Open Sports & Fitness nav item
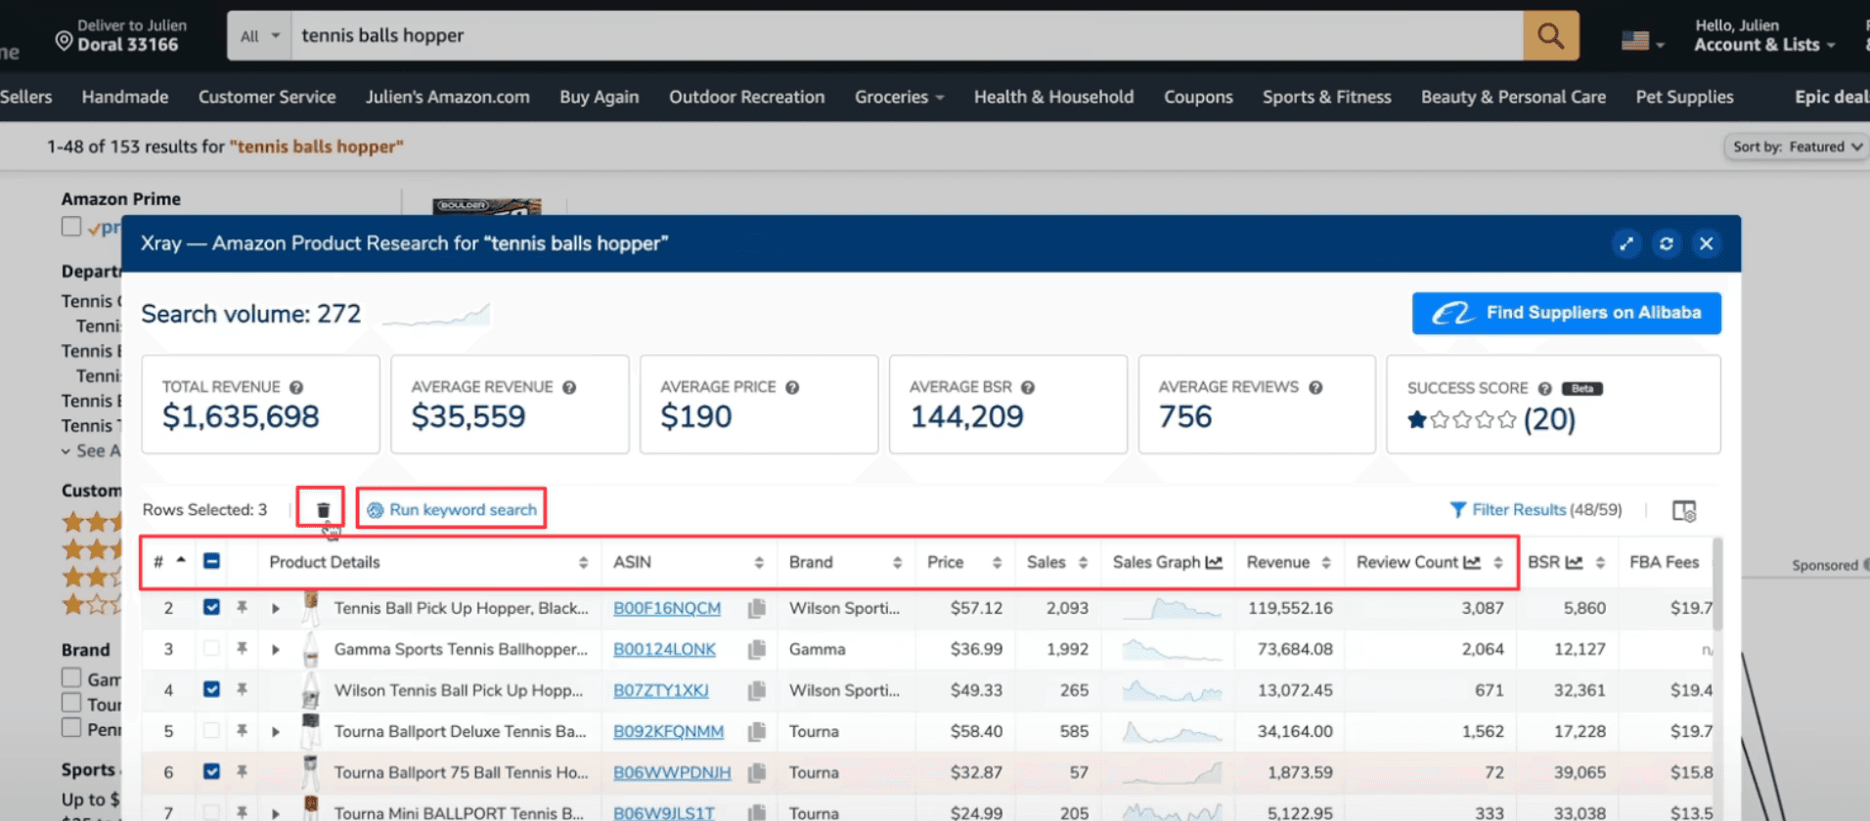Screen dimensions: 1870x821 pyautogui.click(x=1327, y=97)
